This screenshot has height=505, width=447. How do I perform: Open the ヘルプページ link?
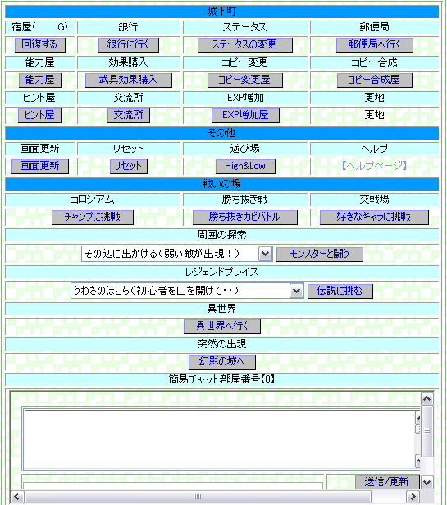point(374,166)
